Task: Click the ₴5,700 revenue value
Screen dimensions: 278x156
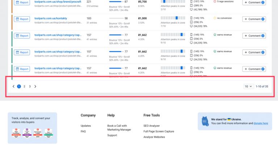Action: [x=142, y=1]
